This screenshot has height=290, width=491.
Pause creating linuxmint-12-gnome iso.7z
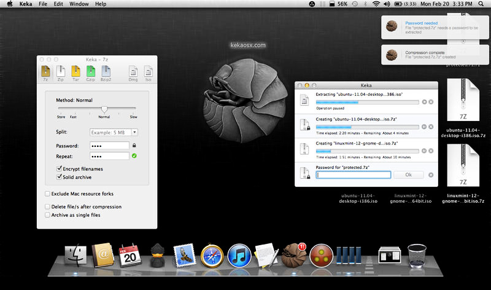(x=424, y=151)
